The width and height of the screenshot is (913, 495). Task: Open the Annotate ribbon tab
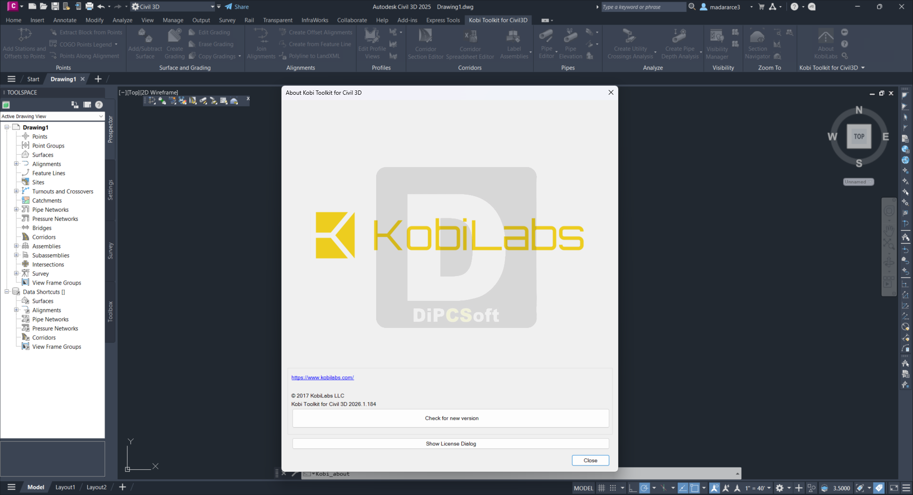(65, 20)
